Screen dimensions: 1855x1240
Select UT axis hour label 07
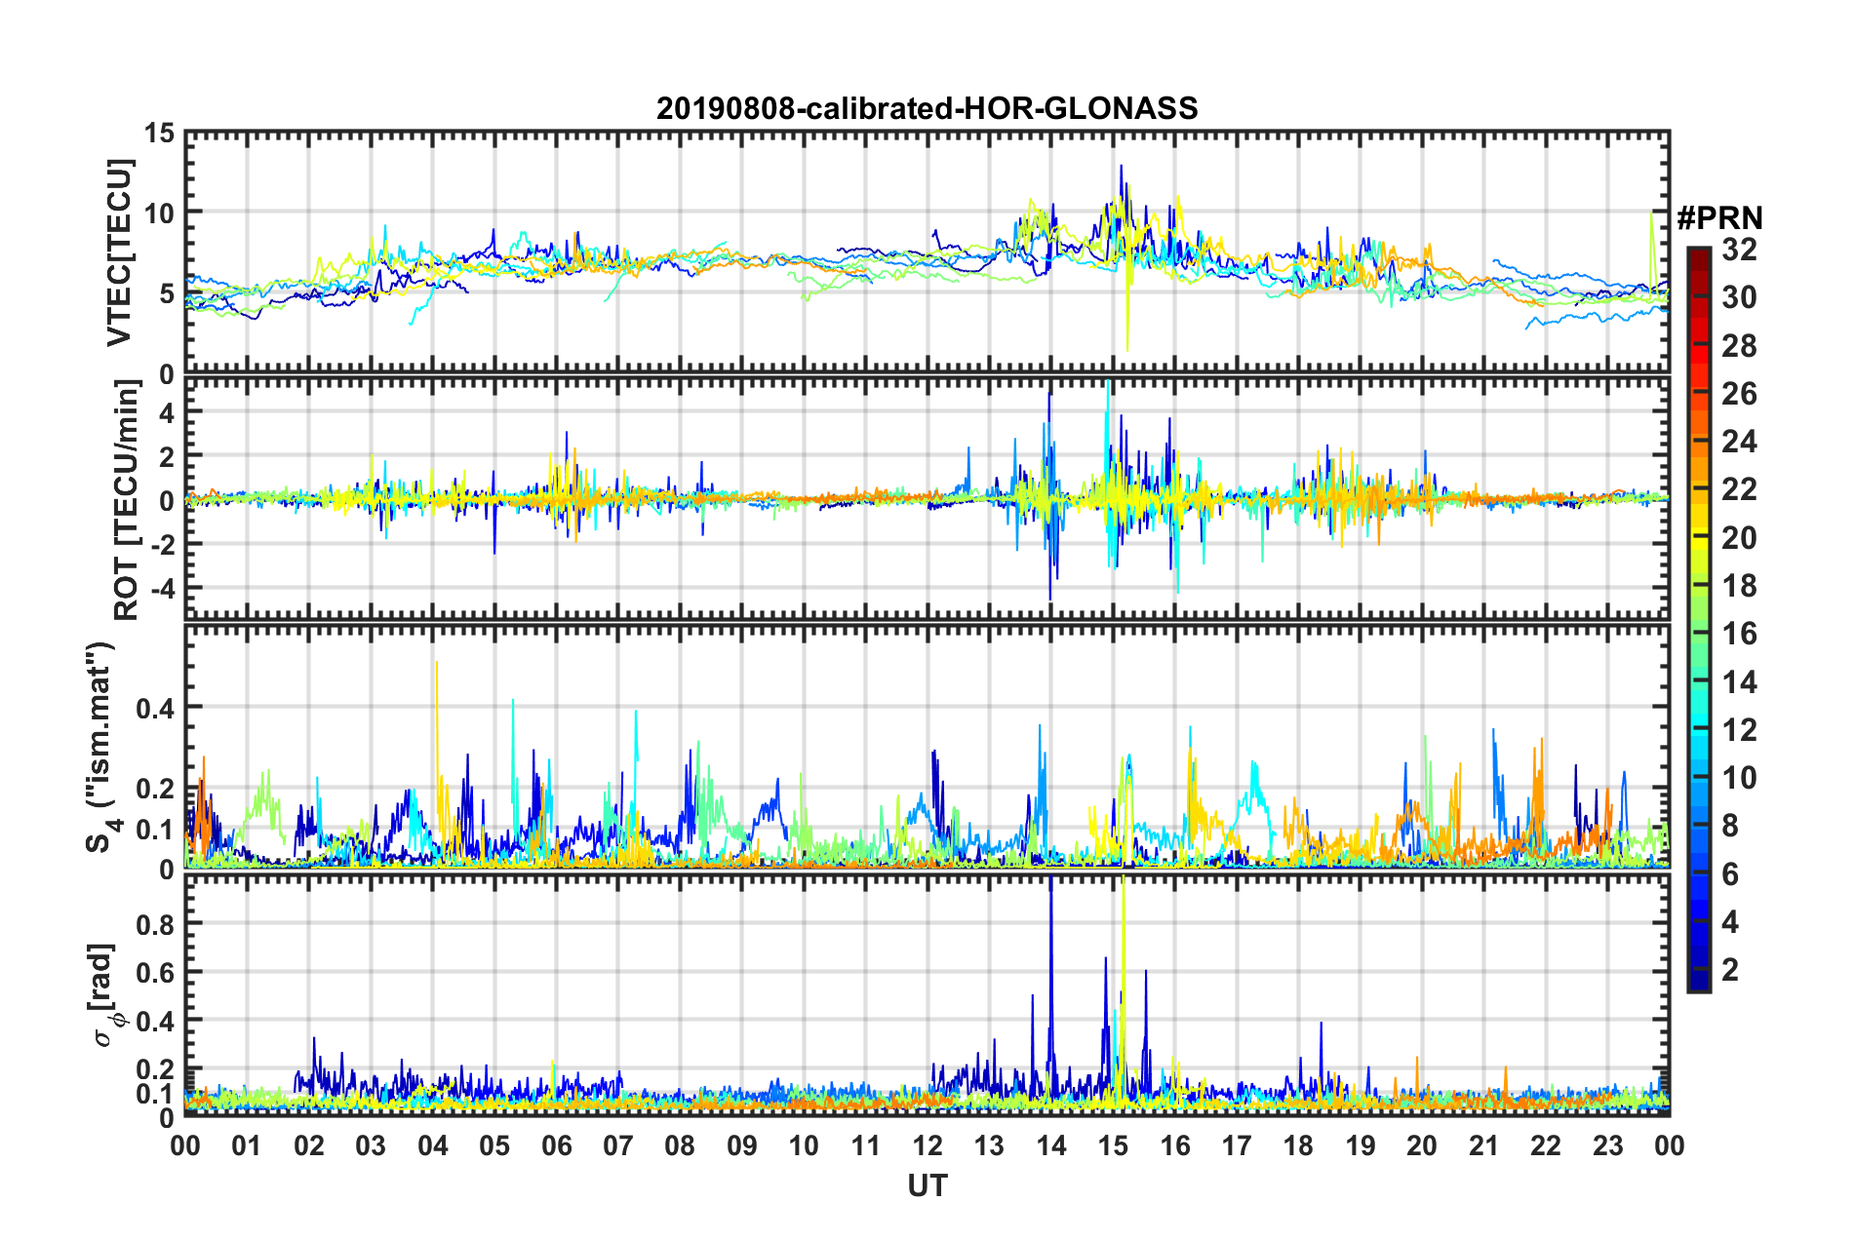pyautogui.click(x=618, y=1145)
